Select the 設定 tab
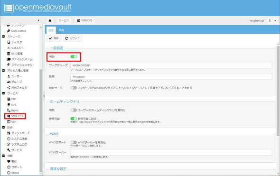This screenshot has height=176, width=280. tap(51, 30)
